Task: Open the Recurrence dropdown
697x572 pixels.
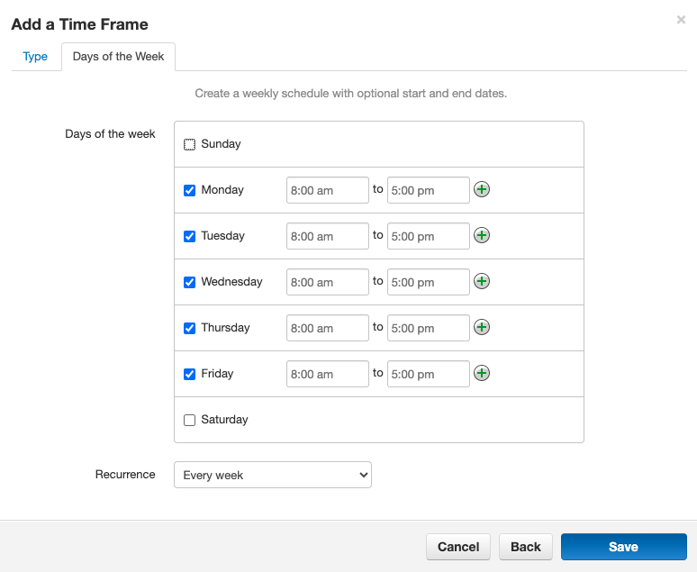Action: click(273, 475)
